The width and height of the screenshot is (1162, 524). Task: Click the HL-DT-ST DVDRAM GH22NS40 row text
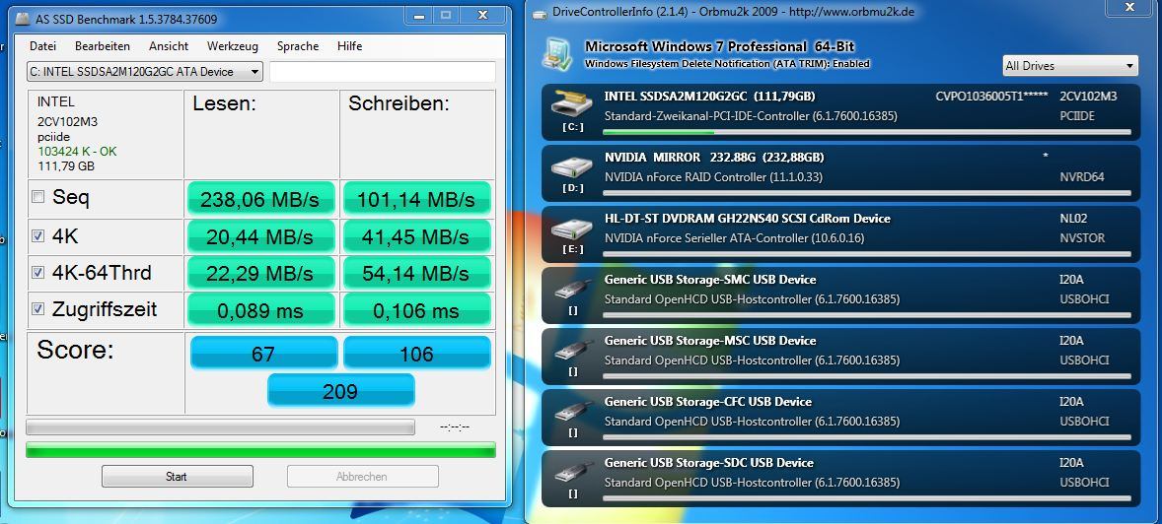[x=747, y=219]
